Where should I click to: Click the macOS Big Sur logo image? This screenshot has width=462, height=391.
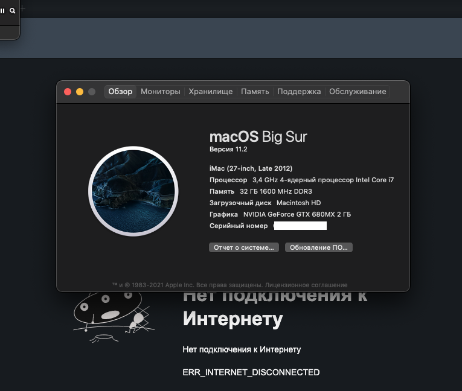pyautogui.click(x=133, y=191)
